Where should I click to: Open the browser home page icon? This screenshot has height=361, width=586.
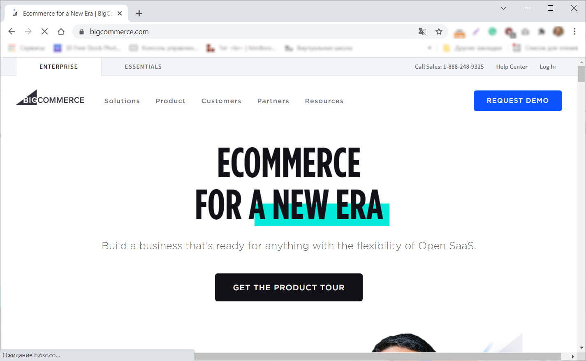tap(61, 31)
